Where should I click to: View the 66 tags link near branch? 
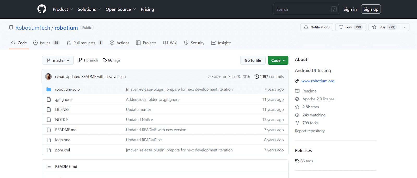(112, 60)
